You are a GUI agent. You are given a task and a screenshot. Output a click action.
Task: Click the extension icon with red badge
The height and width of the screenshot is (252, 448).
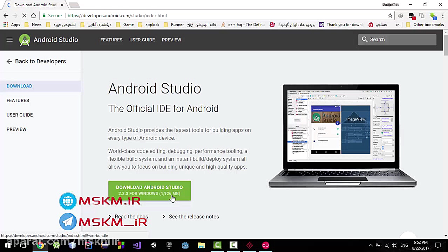[x=412, y=16]
